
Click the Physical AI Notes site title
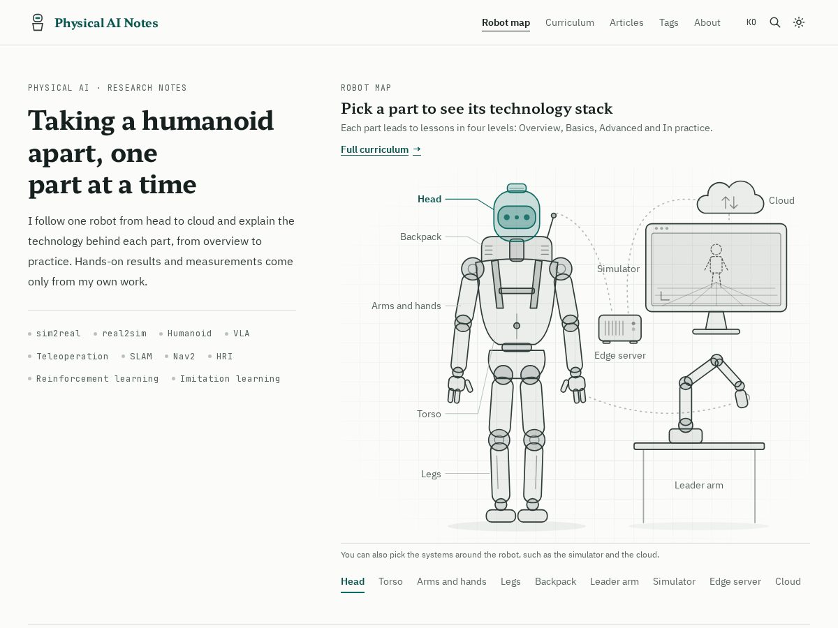pyautogui.click(x=106, y=23)
